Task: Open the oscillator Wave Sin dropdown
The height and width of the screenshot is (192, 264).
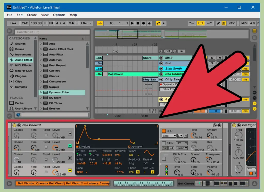Action: tap(134, 155)
